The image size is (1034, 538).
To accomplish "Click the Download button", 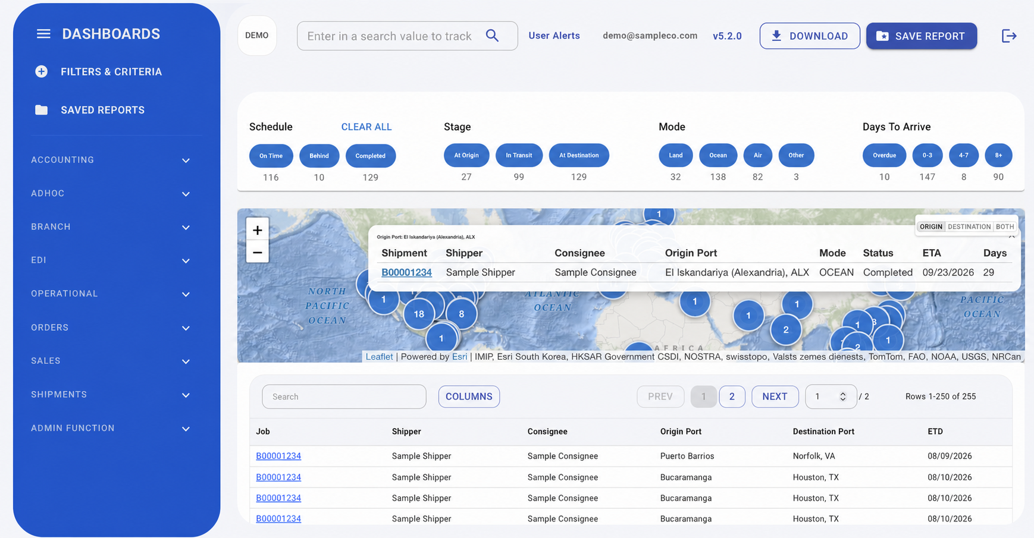I will [810, 36].
